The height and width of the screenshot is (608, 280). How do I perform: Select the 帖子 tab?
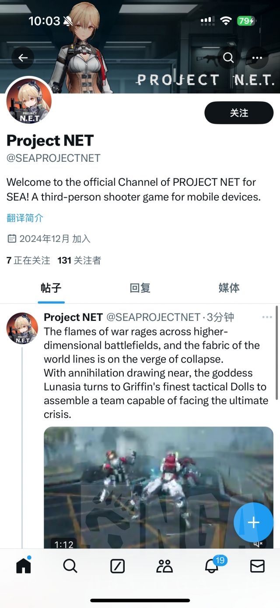click(x=51, y=288)
